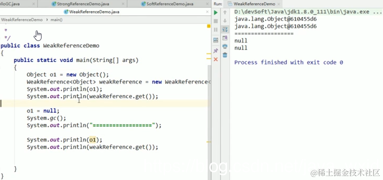Screen dimensions: 383x180
Task: Click 'Process finished with exit code 0'
Action: pyautogui.click(x=289, y=62)
